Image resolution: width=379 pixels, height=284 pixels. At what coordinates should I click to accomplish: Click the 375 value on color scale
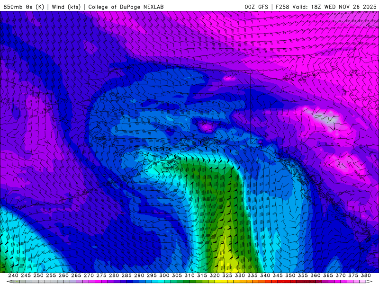click(x=353, y=275)
